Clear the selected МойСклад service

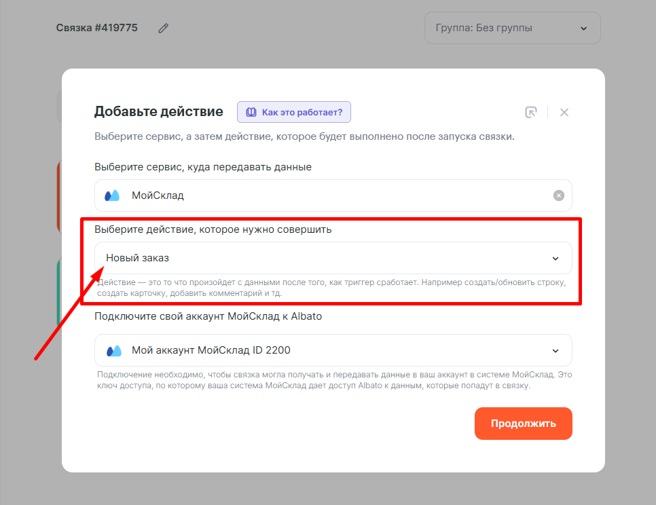pos(558,195)
